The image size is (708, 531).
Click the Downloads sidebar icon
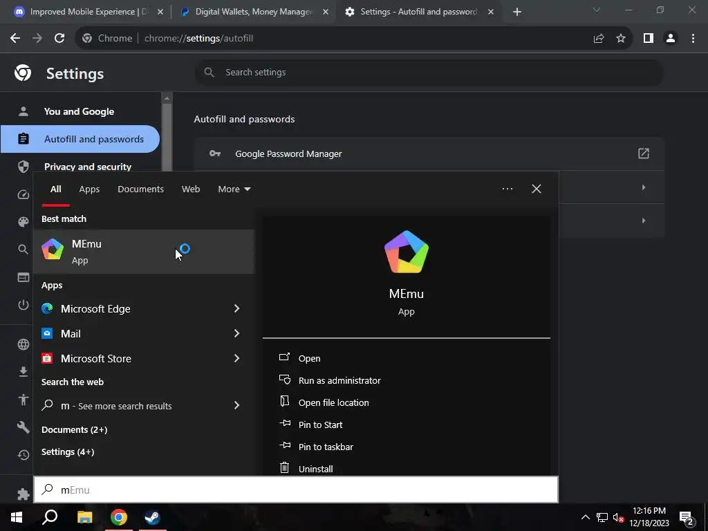pos(24,371)
